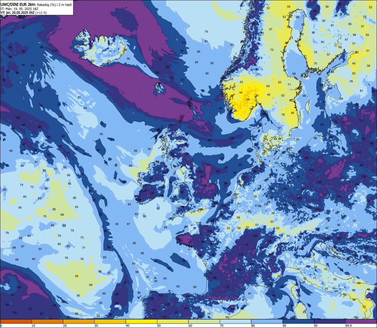Click the bright yellow 40–50 legend swatch
This screenshot has height=328, width=377.
click(x=141, y=321)
